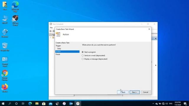Open the notification center icon

185,104
